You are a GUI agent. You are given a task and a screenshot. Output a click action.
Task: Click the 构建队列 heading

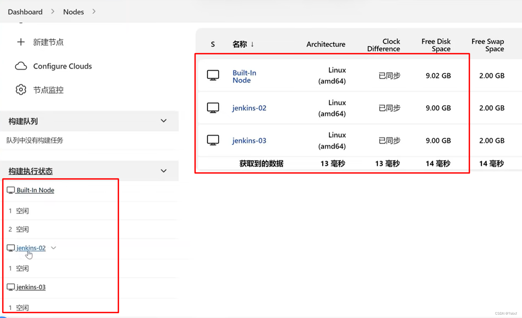23,121
